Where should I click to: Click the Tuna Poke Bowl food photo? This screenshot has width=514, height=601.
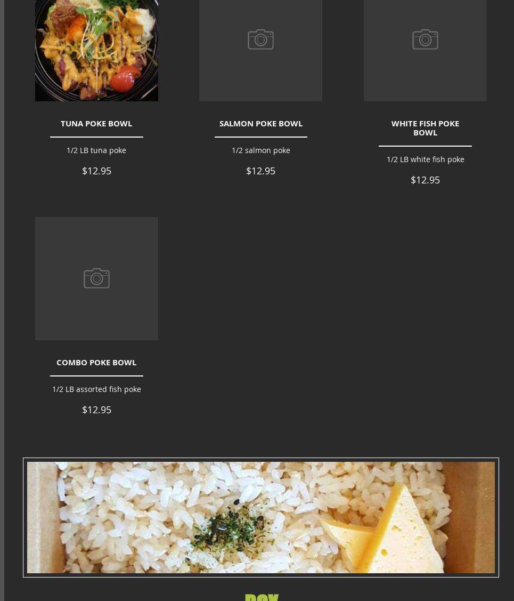[x=96, y=51]
